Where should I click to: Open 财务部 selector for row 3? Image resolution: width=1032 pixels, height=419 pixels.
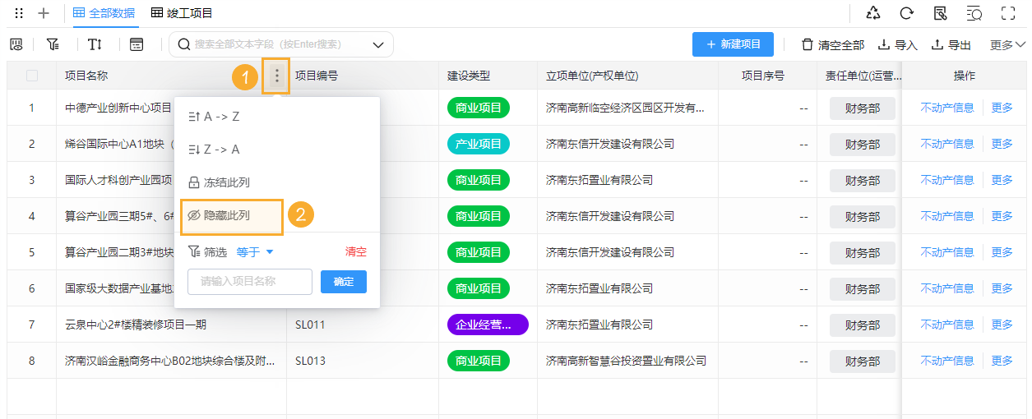point(863,181)
